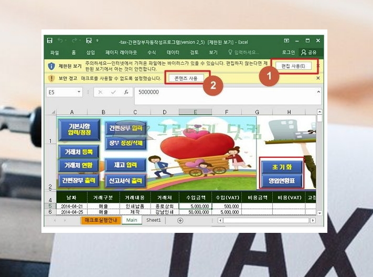The height and width of the screenshot is (277, 373).
Task: Open the 보기 ribbon tab
Action: click(x=213, y=53)
